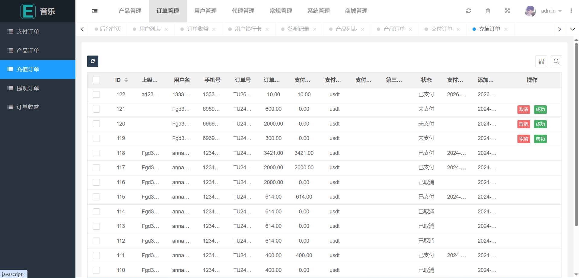The image size is (579, 278).
Task: Click the trash icon in the top header
Action: click(x=488, y=11)
